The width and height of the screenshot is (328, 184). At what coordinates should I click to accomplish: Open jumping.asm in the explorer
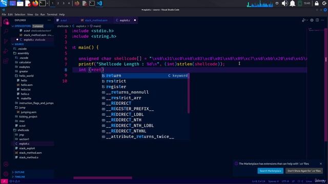coord(29,112)
